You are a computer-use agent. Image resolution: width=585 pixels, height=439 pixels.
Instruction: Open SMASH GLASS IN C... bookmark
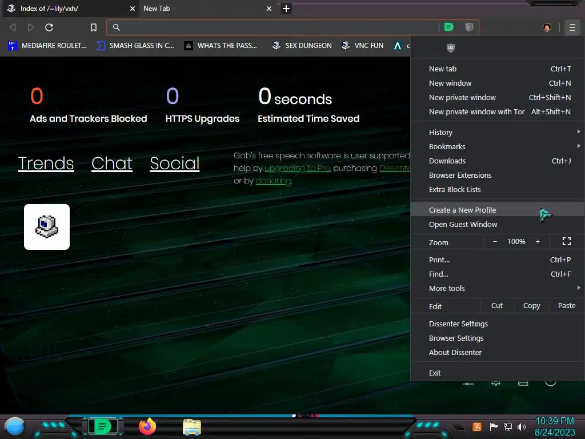tap(135, 46)
